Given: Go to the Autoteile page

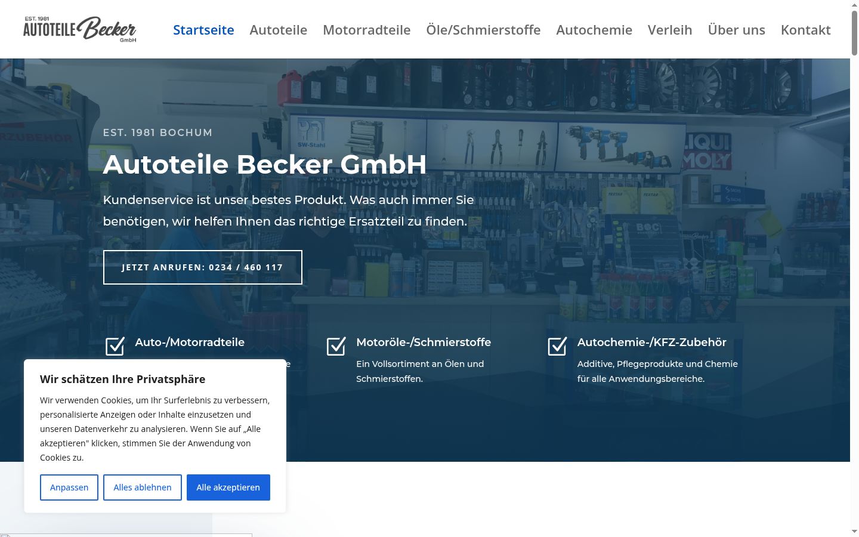Looking at the screenshot, I should 279,30.
